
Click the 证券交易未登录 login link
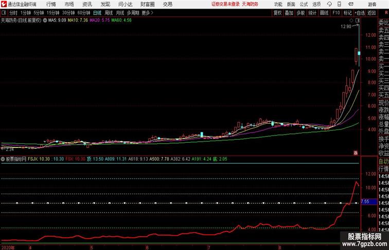(225, 4)
